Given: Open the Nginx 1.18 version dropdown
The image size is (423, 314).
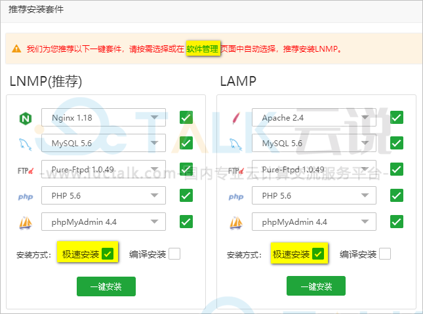Looking at the screenshot, I should (x=104, y=117).
